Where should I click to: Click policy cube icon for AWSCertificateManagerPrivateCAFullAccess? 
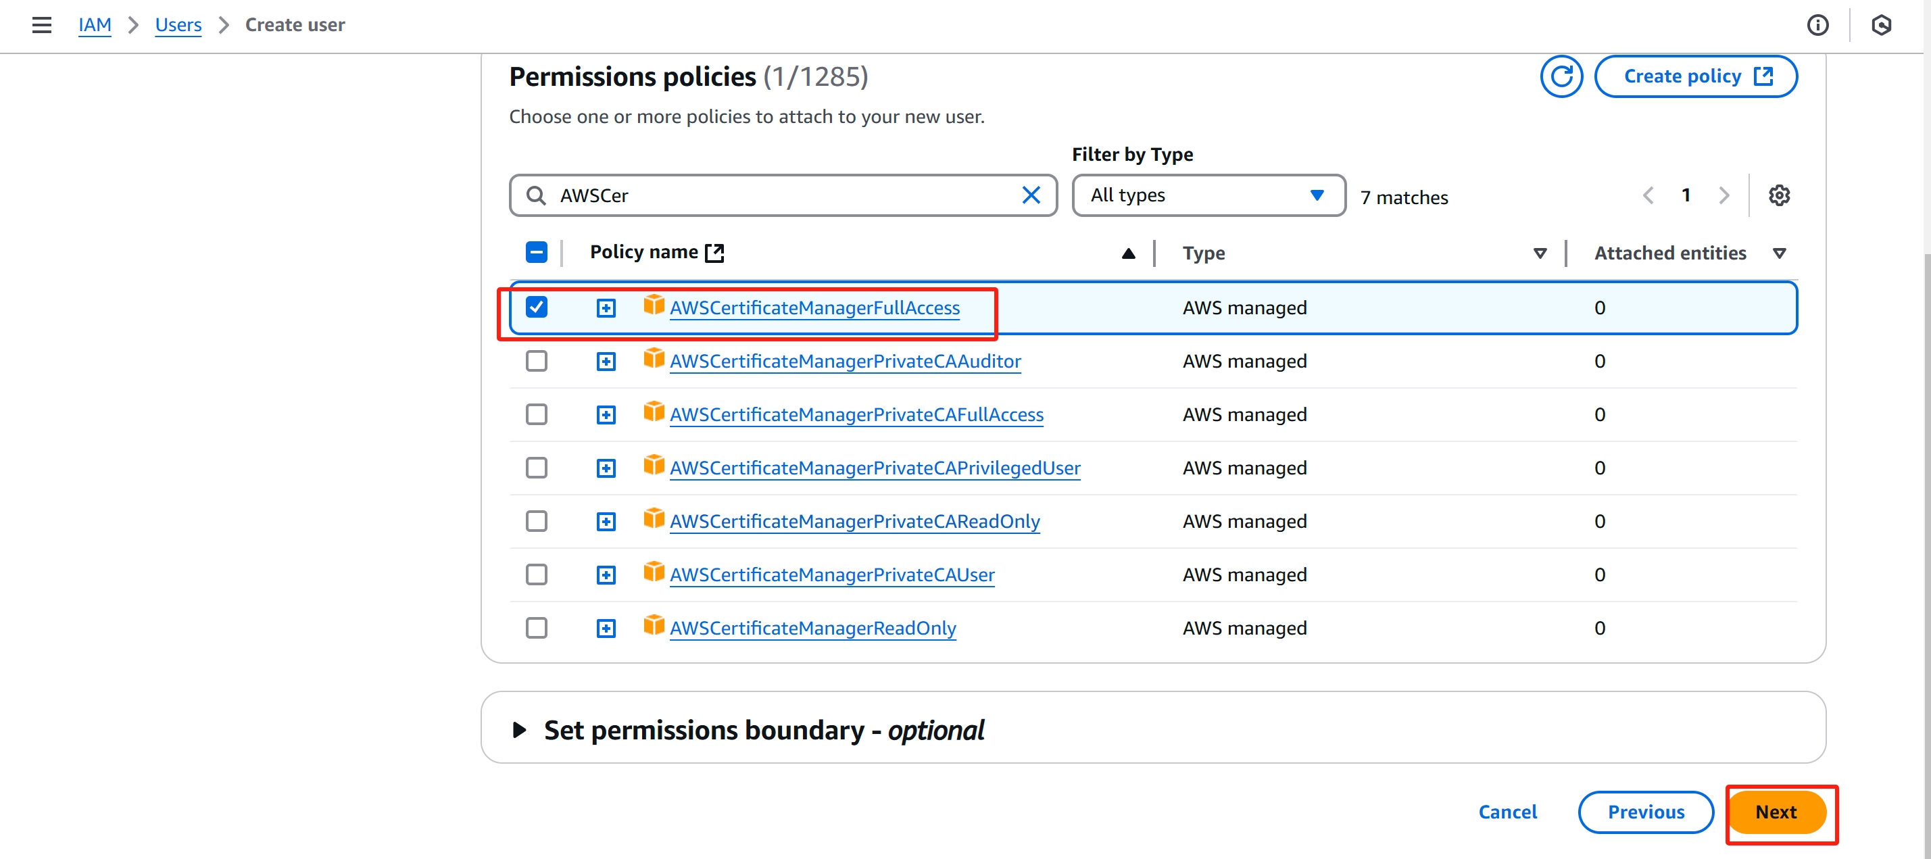(x=654, y=411)
